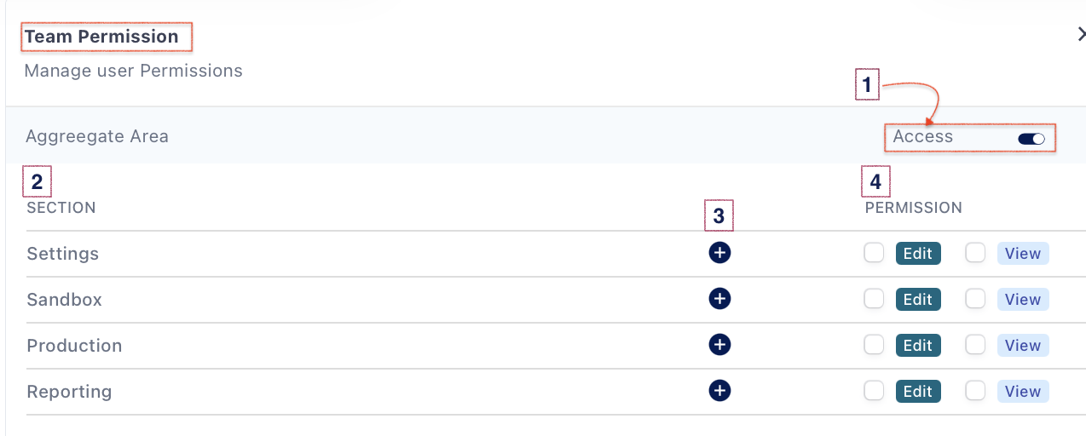Select the View checkbox for Reporting
Viewport: 1086px width, 436px height.
coord(975,391)
